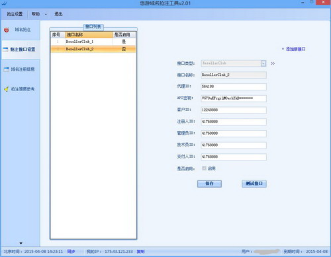Click the 测试接口 button

tap(254, 184)
